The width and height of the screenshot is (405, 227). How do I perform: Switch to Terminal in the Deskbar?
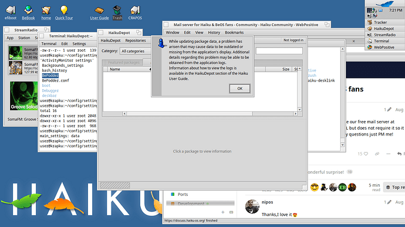coord(385,41)
